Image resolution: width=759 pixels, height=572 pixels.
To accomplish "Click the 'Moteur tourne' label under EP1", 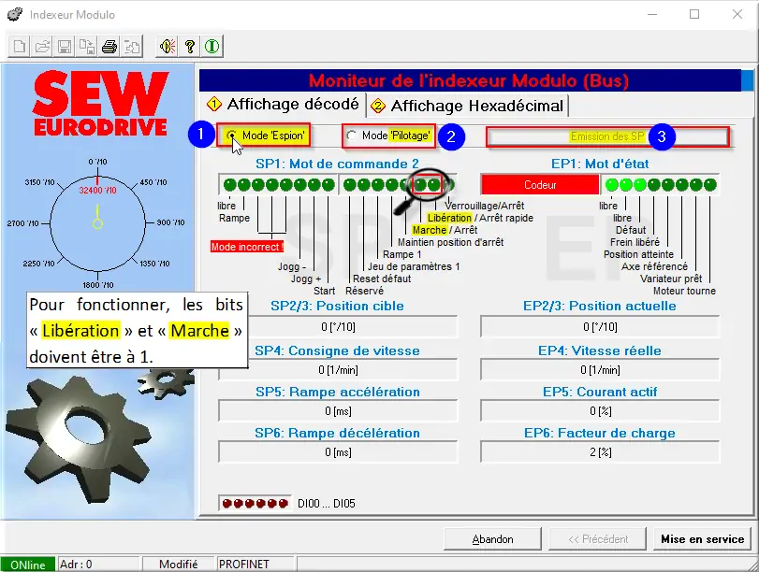I will (684, 291).
